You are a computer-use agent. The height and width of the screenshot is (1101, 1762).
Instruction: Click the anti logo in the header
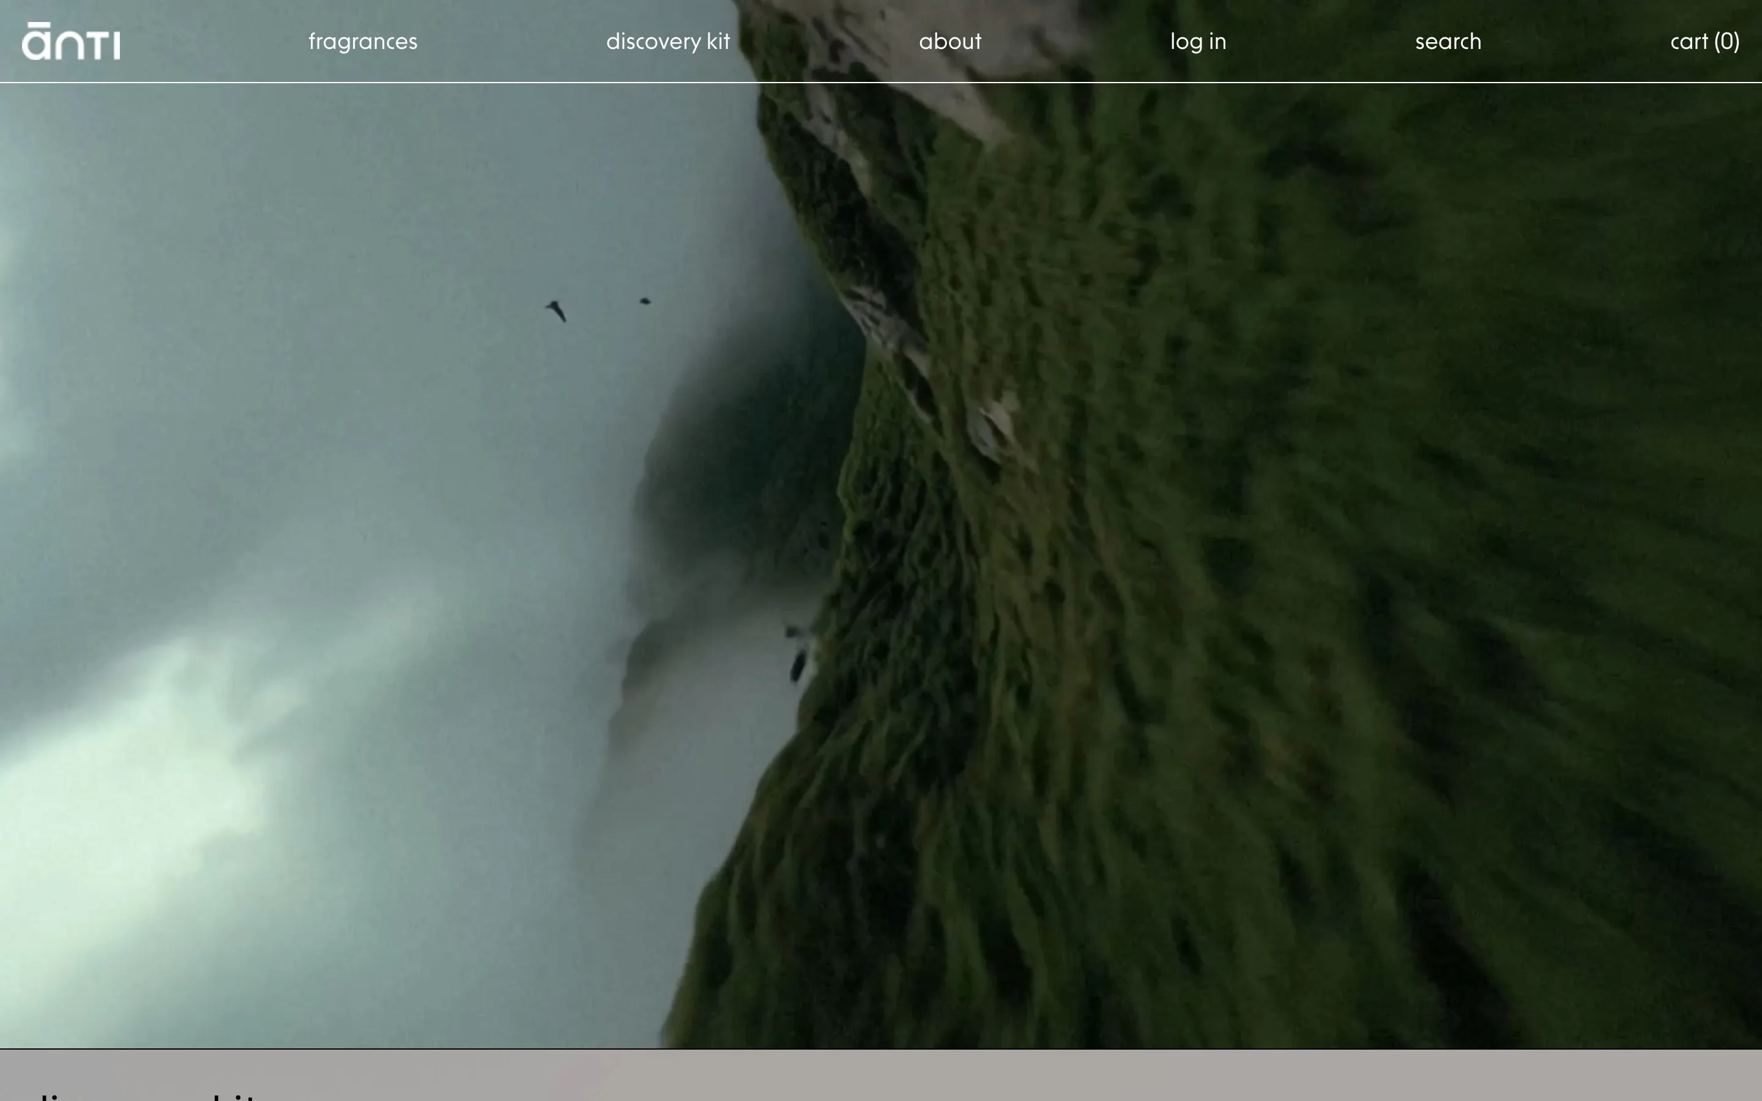click(72, 42)
